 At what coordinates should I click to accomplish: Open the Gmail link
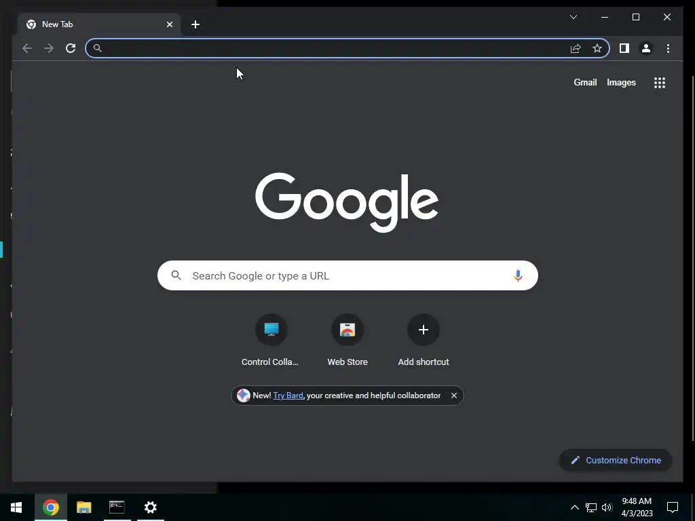click(585, 82)
